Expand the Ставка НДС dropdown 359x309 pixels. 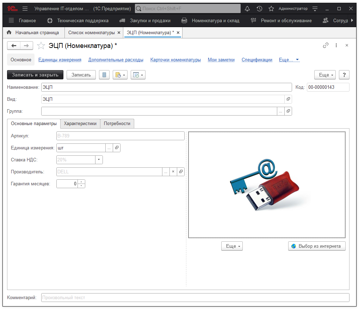99,160
